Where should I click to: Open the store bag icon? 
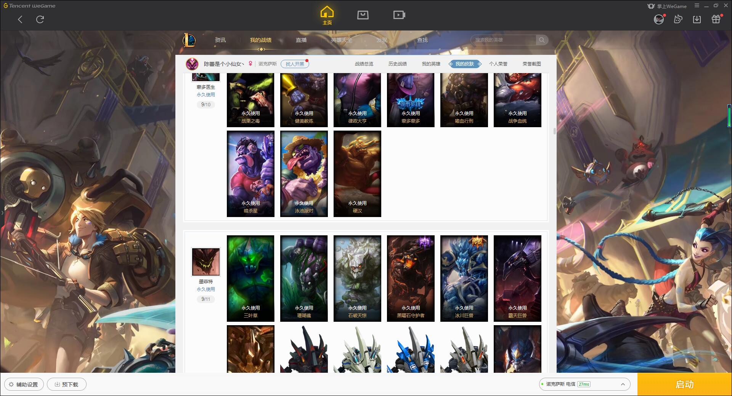[363, 15]
